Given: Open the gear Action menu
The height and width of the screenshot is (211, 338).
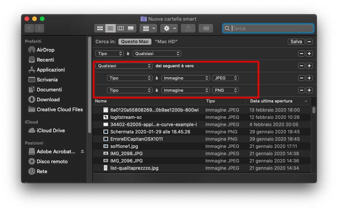Looking at the screenshot, I should [x=169, y=28].
